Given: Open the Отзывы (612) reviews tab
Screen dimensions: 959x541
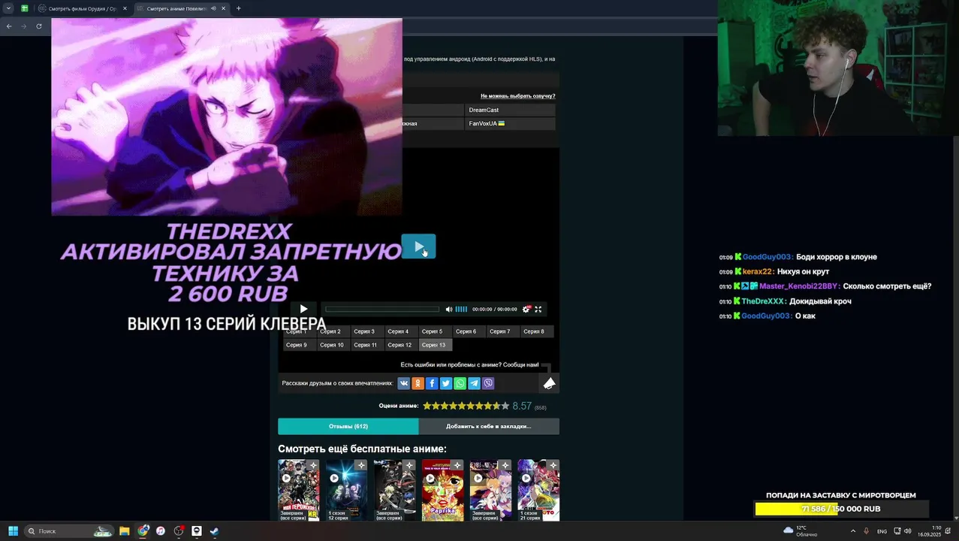Looking at the screenshot, I should pos(348,426).
